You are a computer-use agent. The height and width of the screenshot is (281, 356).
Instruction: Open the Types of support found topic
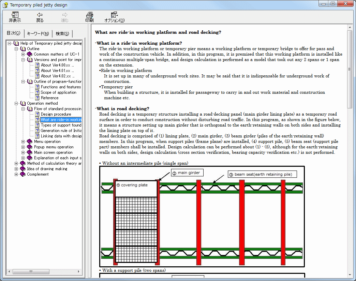tap(61, 125)
